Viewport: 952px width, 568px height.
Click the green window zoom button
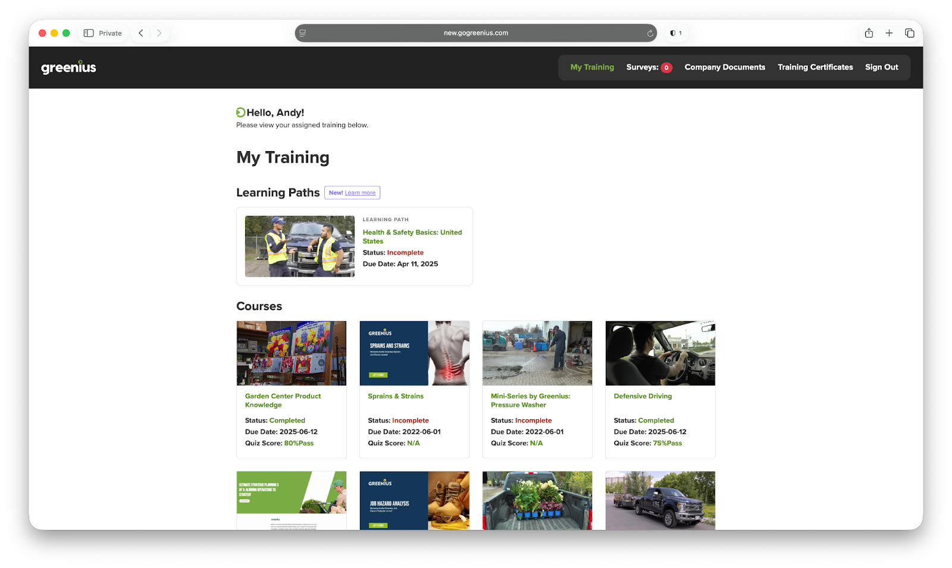point(66,33)
